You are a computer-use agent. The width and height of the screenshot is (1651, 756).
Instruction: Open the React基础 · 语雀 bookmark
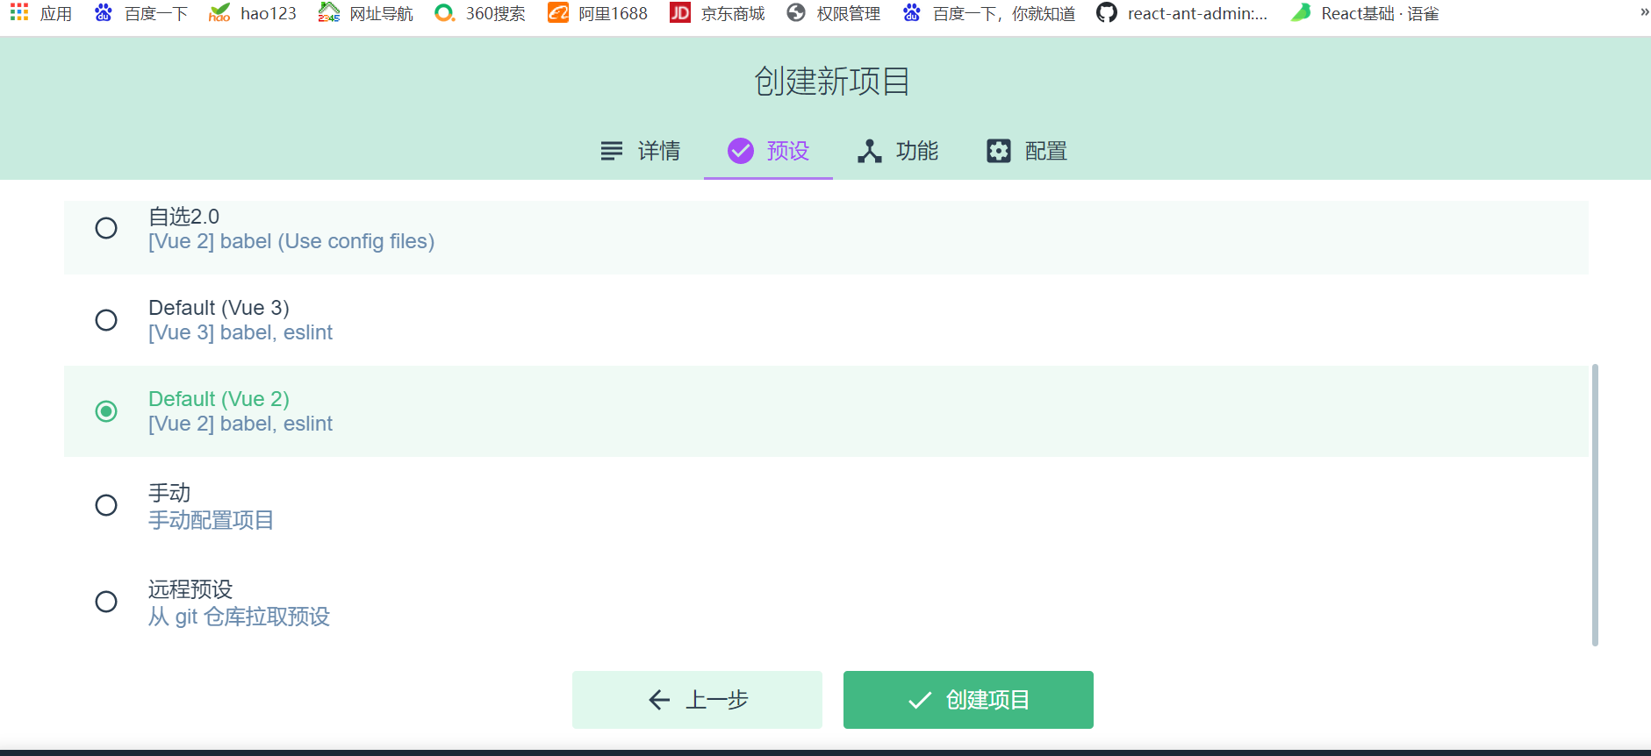pos(1365,13)
